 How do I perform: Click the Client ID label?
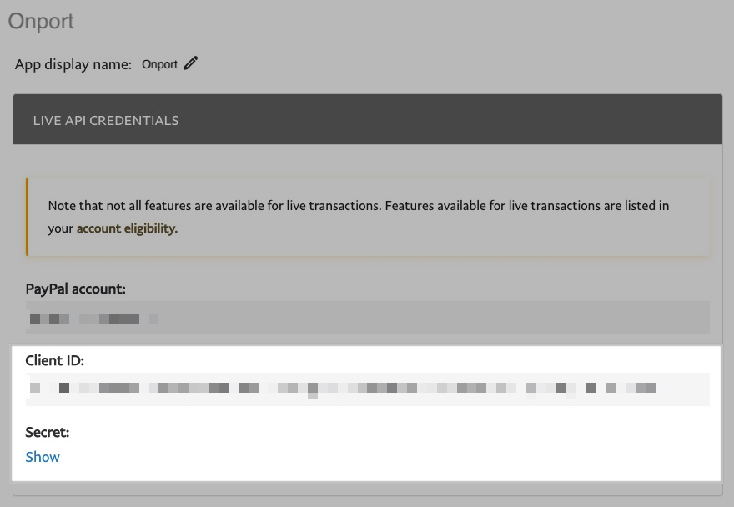pos(55,361)
